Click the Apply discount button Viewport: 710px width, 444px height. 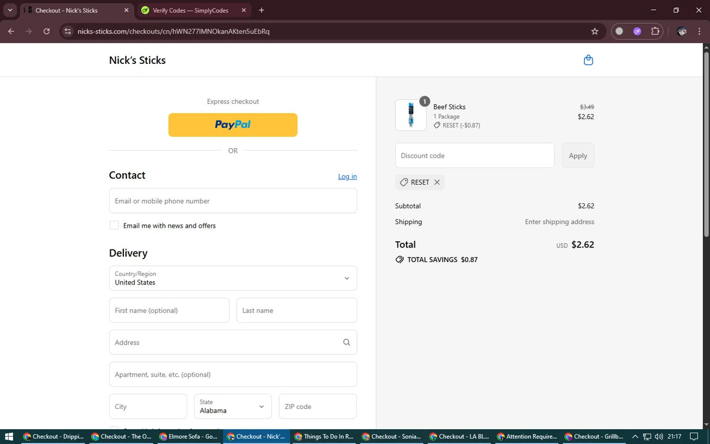[578, 155]
